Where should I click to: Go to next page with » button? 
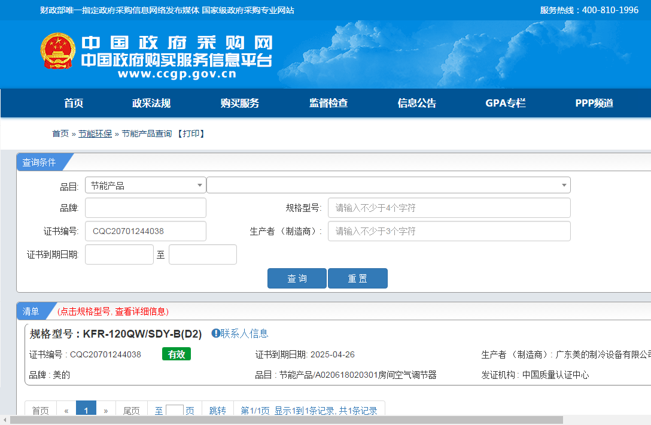coord(106,408)
